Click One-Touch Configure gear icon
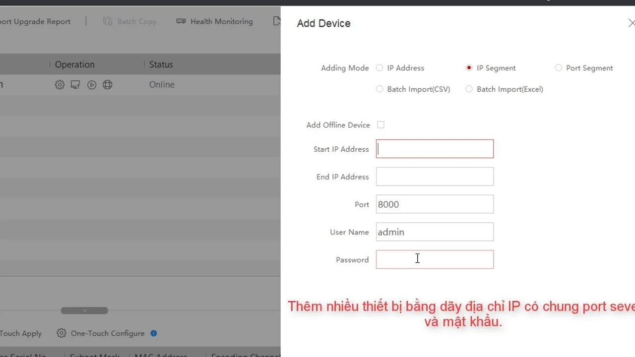Screen dimensions: 635x357 62,333
